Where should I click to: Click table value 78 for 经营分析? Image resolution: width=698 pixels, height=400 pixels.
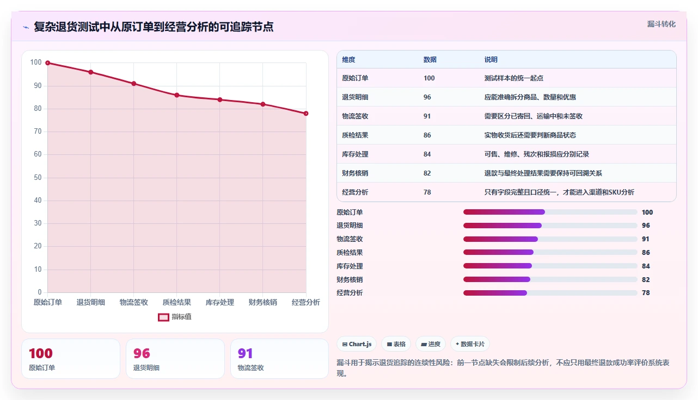pos(427,192)
